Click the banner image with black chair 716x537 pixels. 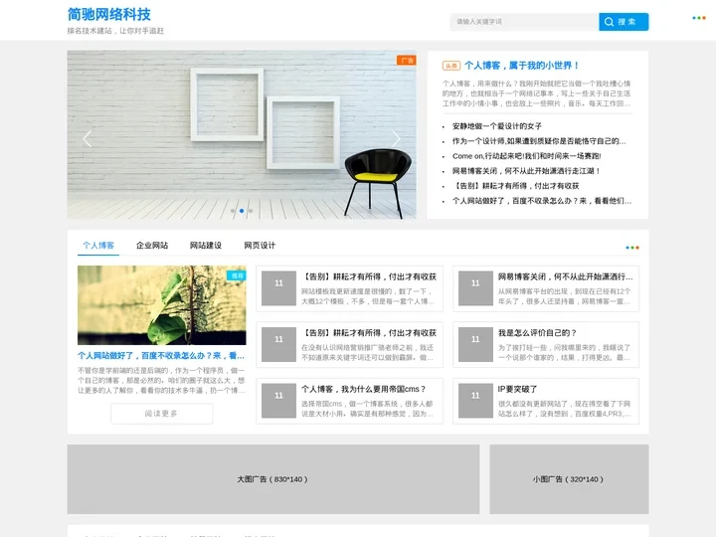click(x=242, y=134)
